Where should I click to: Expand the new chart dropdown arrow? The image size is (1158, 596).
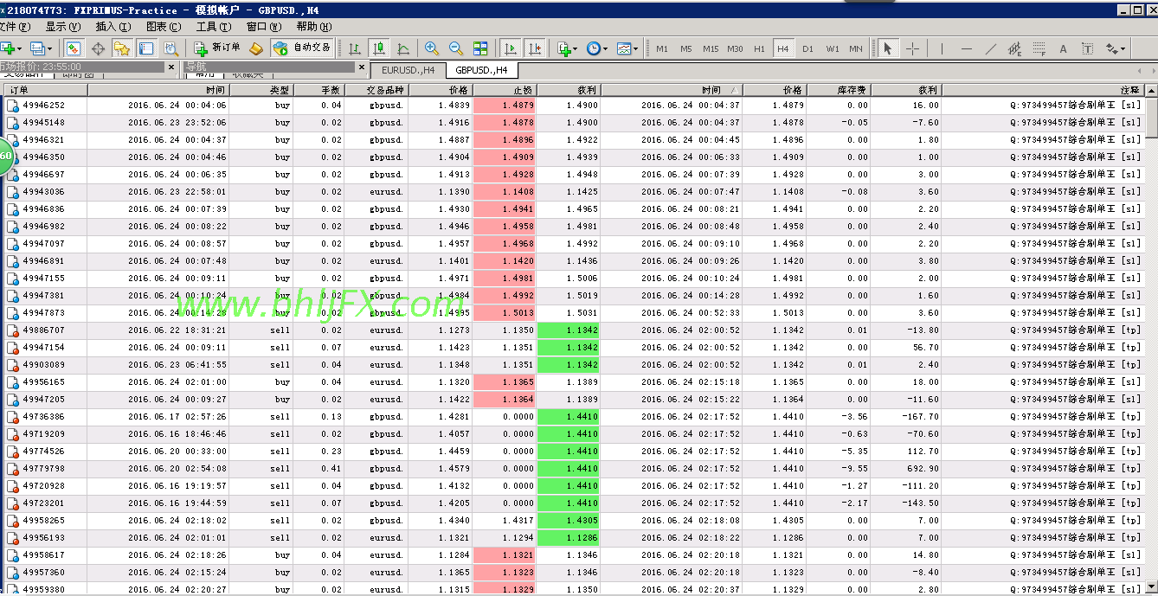tap(20, 49)
